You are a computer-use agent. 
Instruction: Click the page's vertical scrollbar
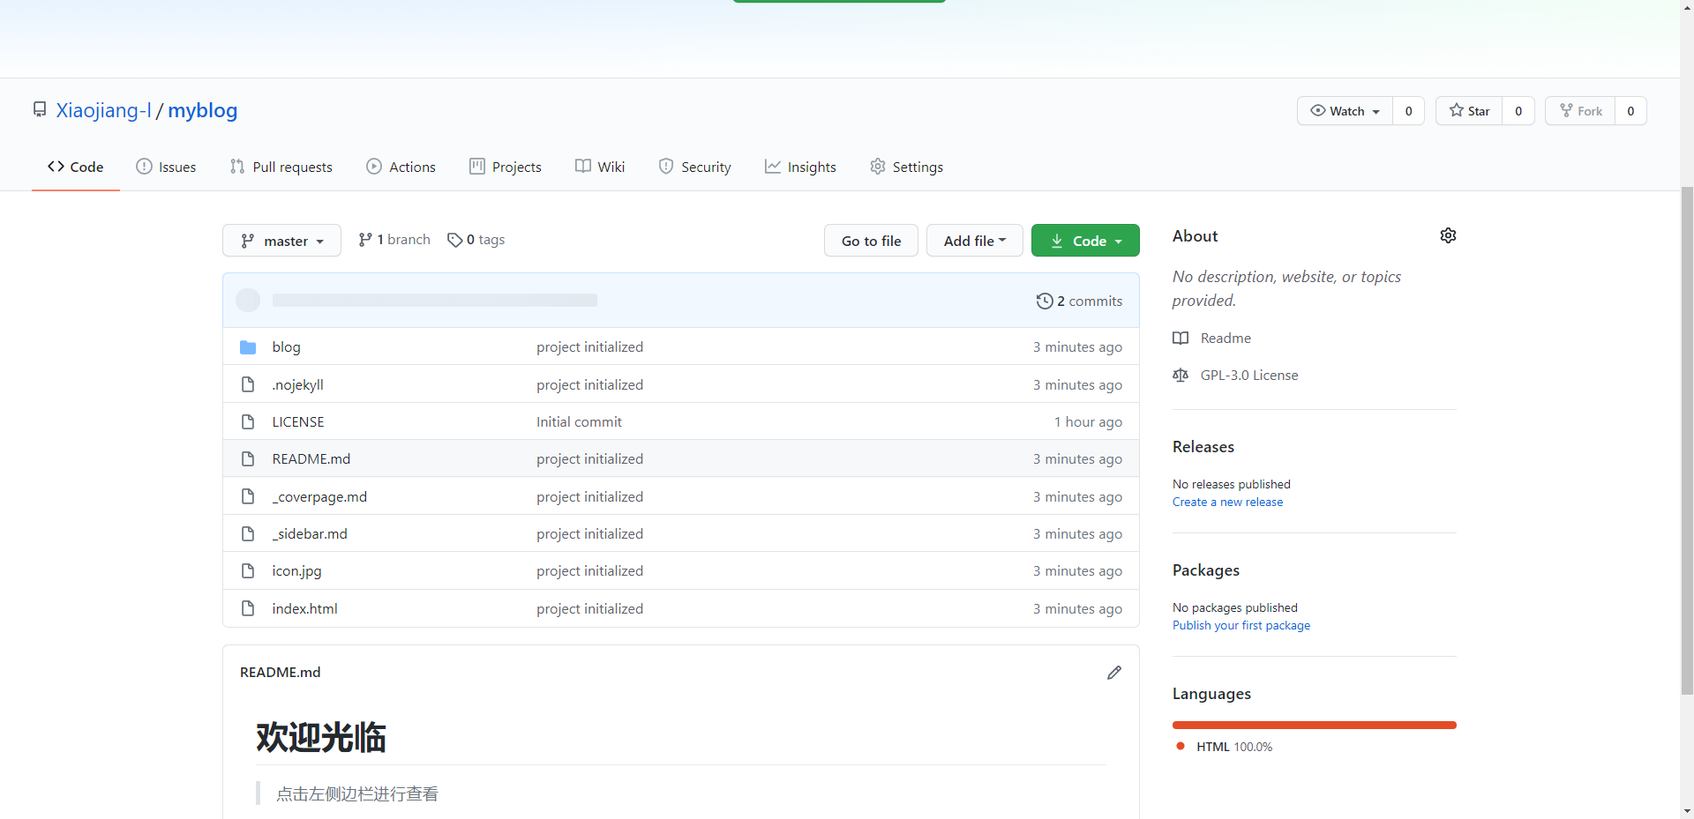point(1687,441)
